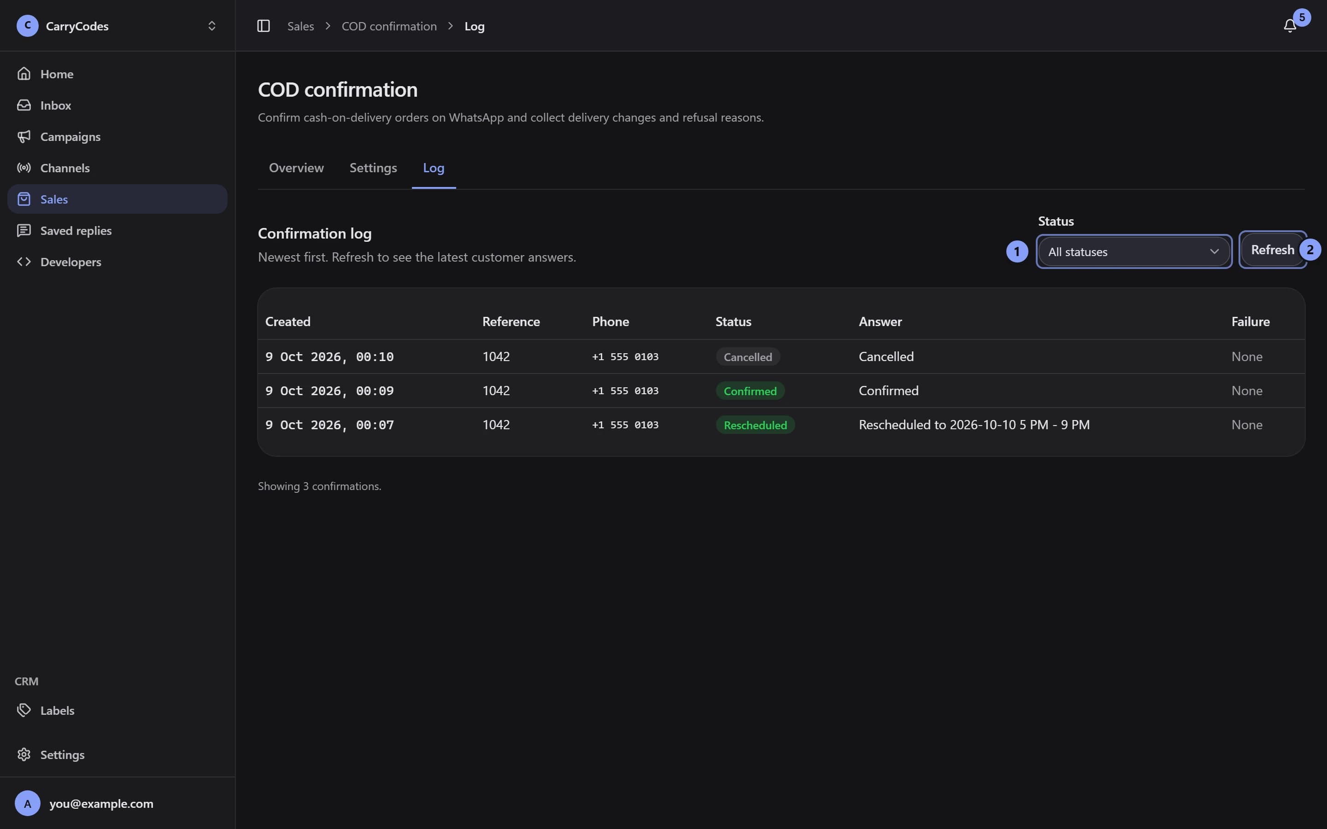Viewport: 1327px width, 829px height.
Task: Open the Inbox tray icon
Action: [x=23, y=105]
